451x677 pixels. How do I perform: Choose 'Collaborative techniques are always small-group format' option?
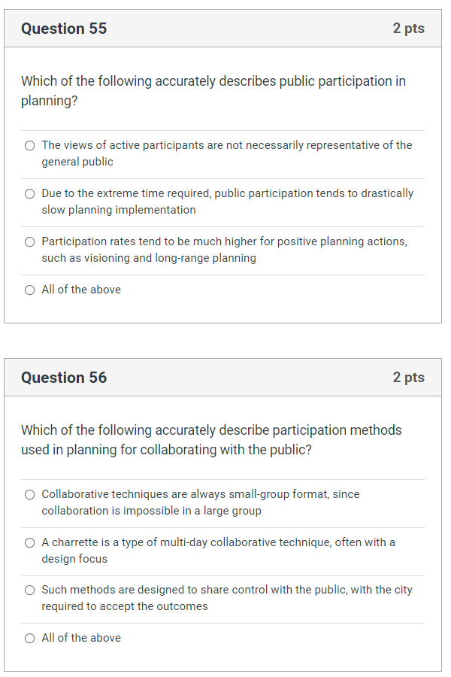pos(29,494)
